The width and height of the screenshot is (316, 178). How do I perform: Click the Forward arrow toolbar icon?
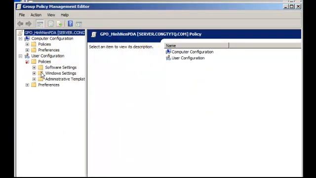(29, 24)
